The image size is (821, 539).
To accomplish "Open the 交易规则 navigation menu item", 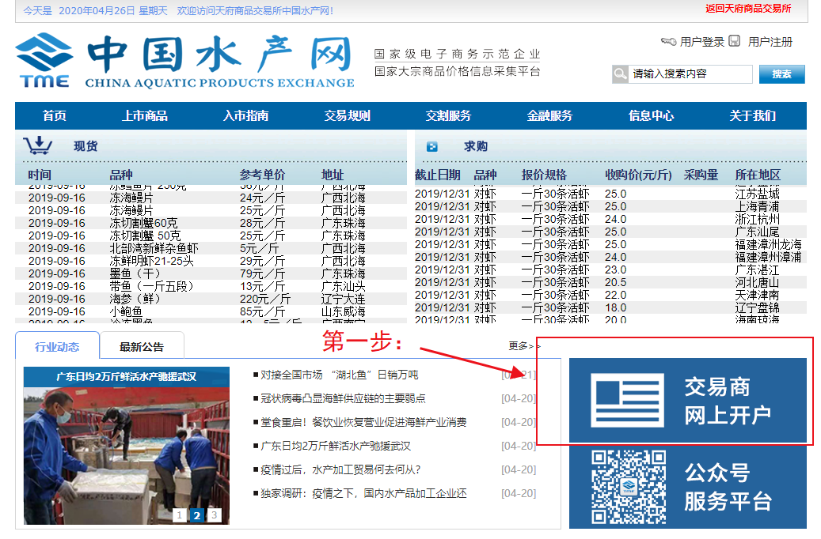I will 347,115.
